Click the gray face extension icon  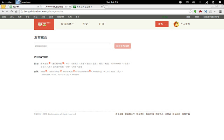210,12
